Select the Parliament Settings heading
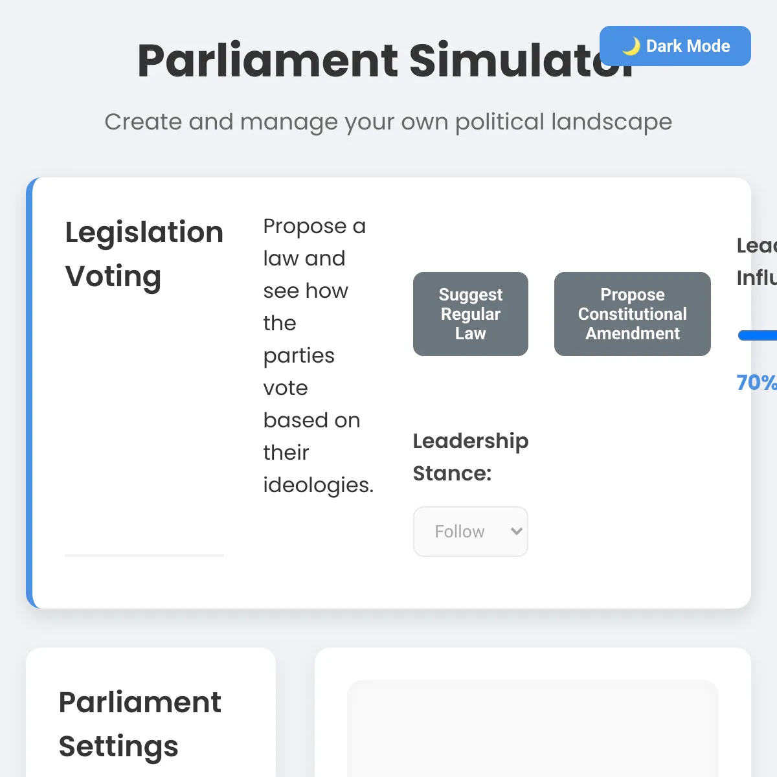This screenshot has width=777, height=777. 140,724
